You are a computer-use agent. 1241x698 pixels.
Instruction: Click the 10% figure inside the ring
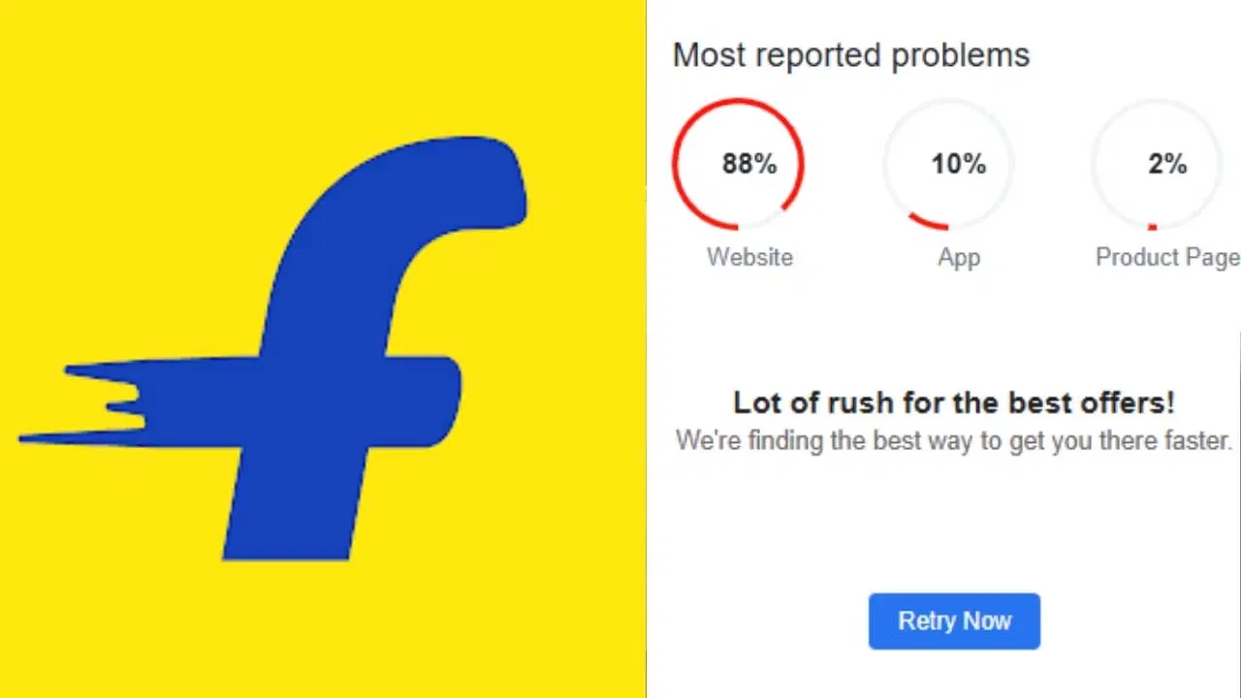click(x=959, y=165)
